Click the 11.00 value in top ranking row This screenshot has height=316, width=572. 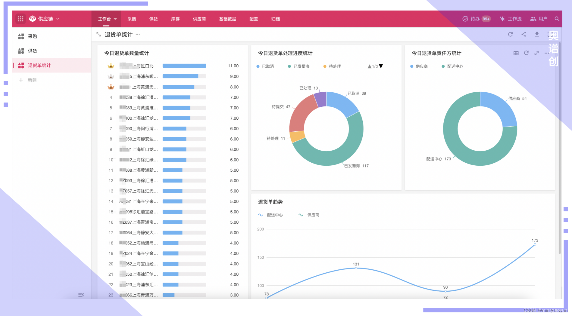[233, 66]
